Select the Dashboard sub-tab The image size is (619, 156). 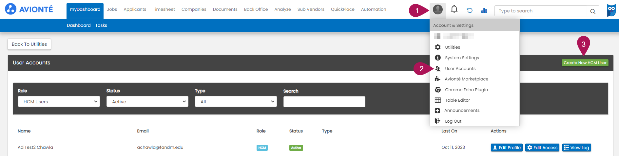[79, 25]
